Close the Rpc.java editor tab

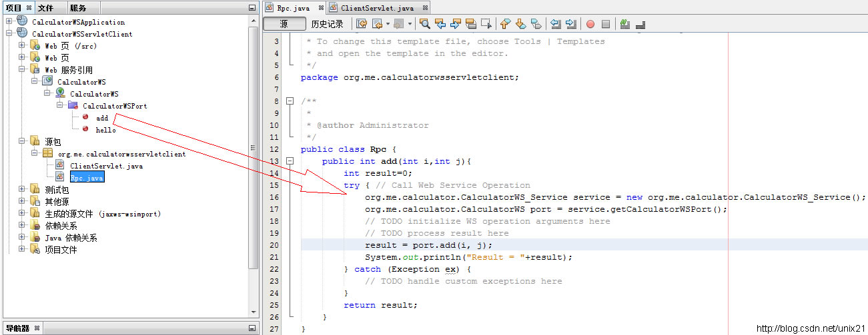coord(321,8)
